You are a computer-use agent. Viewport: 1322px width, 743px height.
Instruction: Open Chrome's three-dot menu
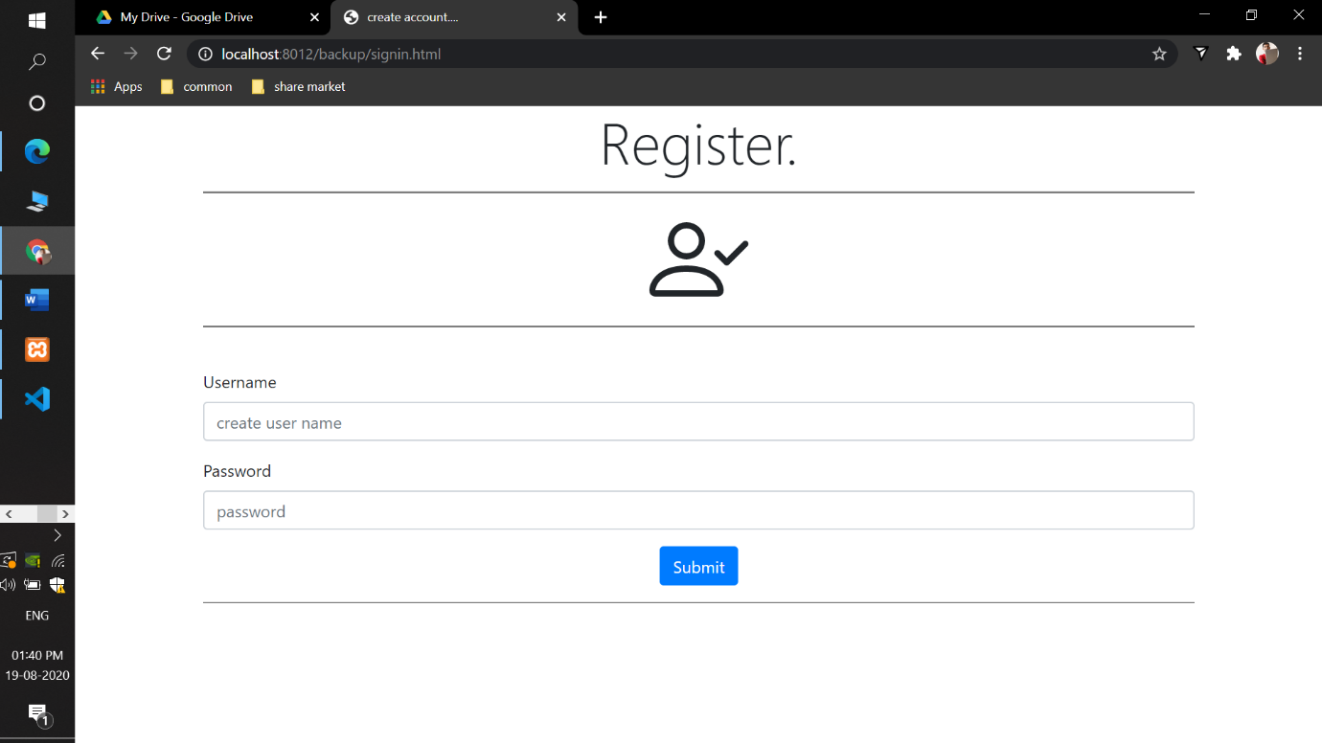[x=1300, y=54]
